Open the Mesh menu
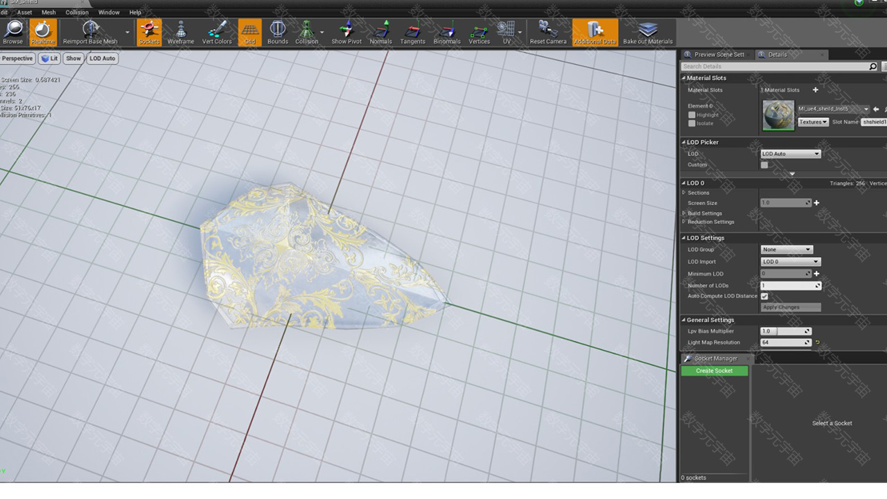This screenshot has width=887, height=499. [x=49, y=12]
